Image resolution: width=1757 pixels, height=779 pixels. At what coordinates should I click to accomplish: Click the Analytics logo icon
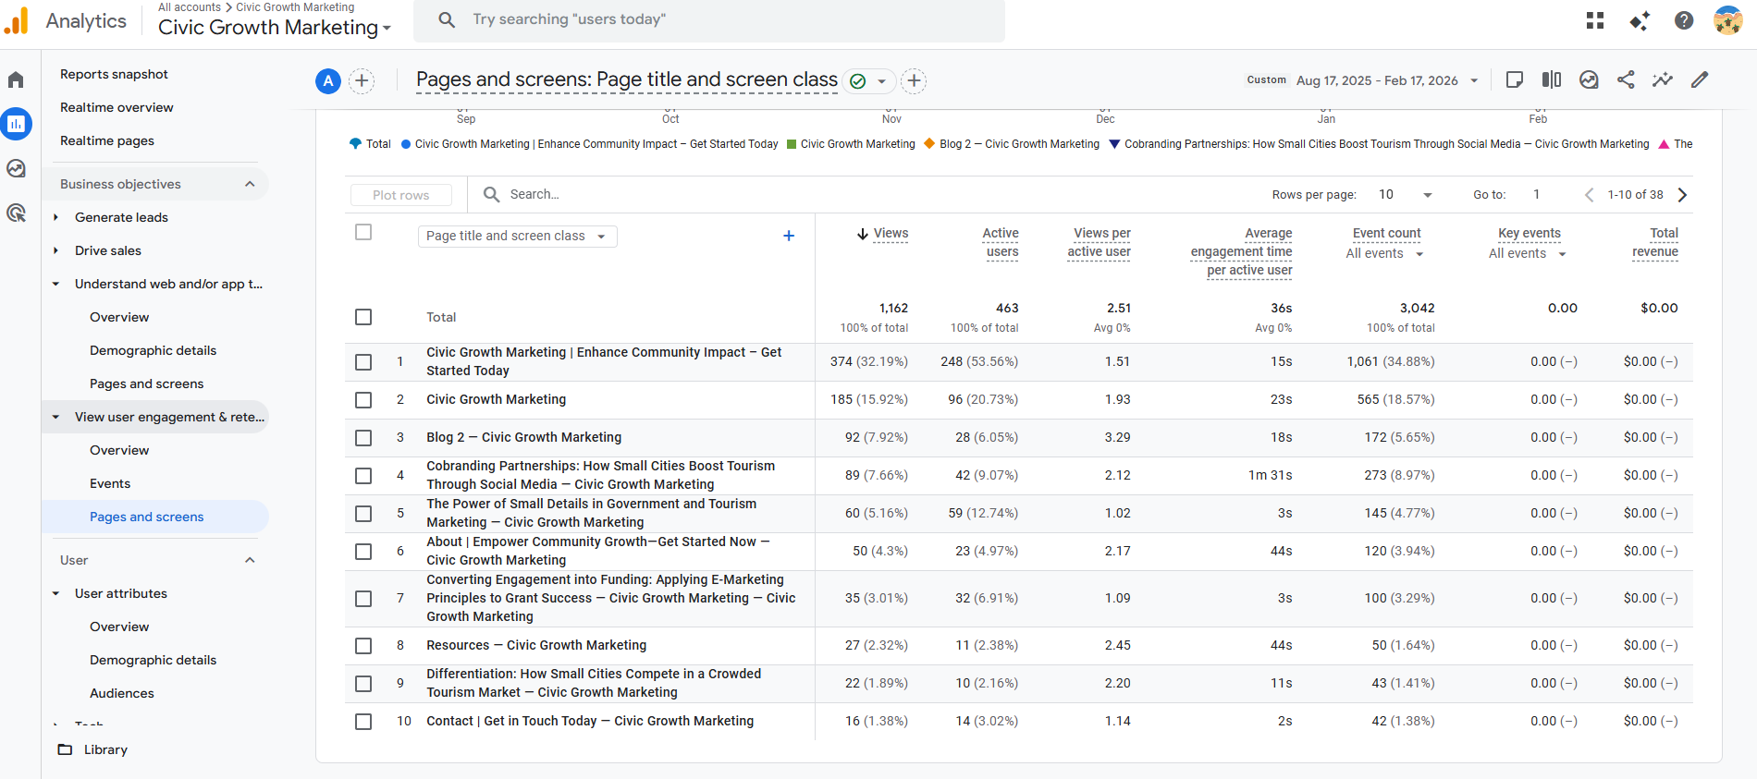17,20
